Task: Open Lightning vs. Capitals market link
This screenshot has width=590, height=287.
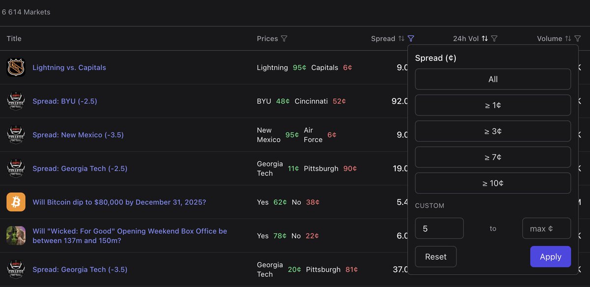Action: [69, 67]
